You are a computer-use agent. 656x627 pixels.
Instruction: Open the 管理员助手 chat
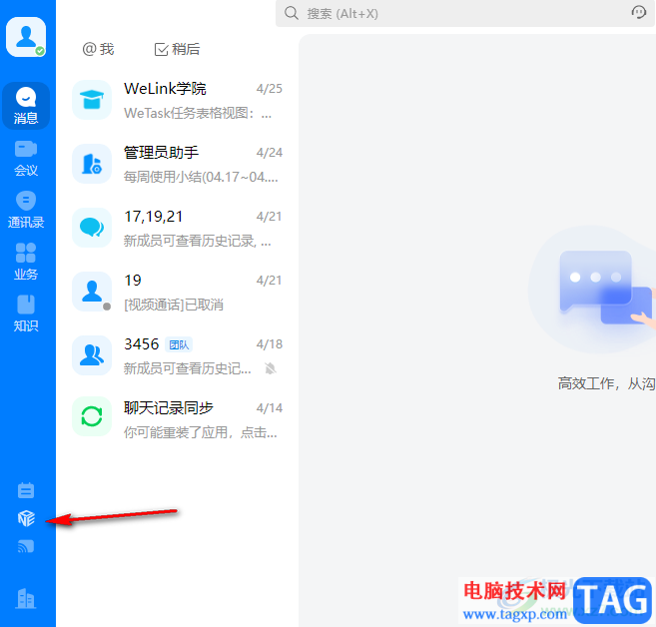pyautogui.click(x=178, y=164)
